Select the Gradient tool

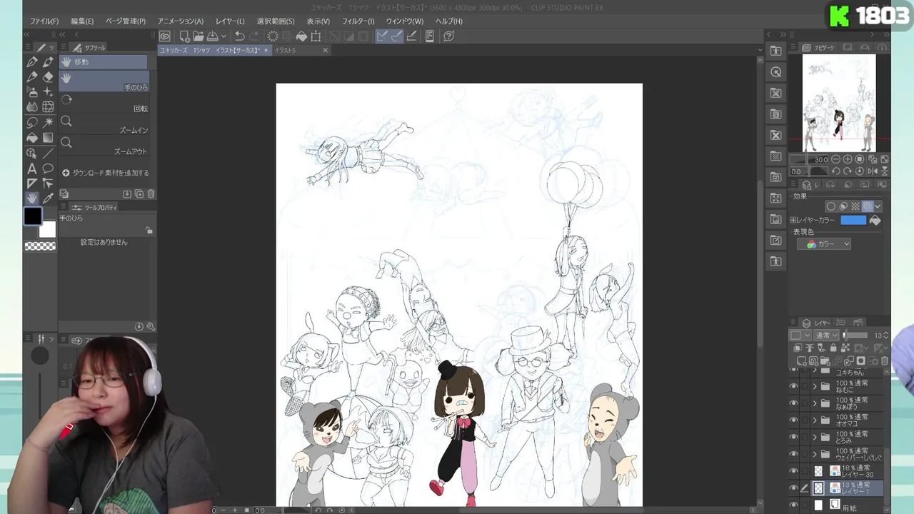click(48, 138)
